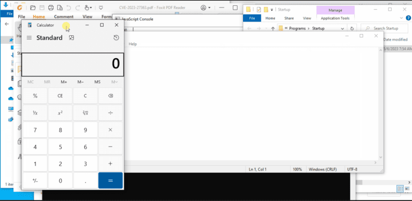Open Share tab in Startup Explorer window
The width and height of the screenshot is (412, 201).
point(289,18)
